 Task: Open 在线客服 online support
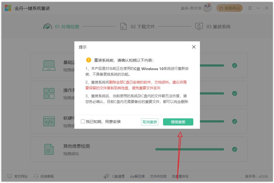tap(44, 176)
